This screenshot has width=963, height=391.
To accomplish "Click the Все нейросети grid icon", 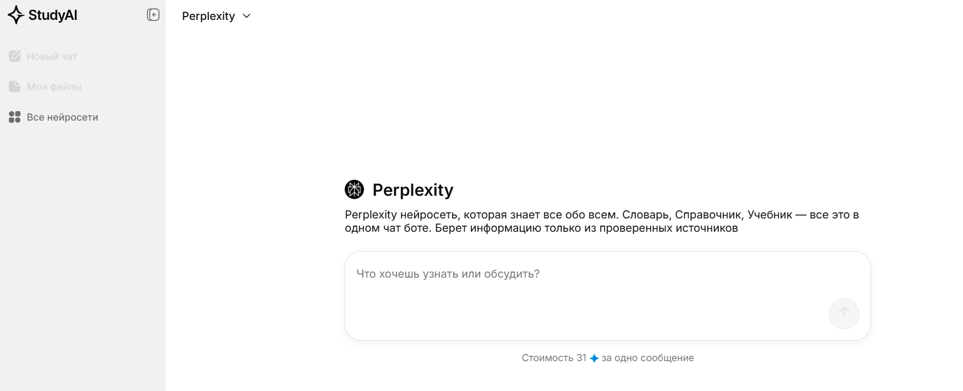I will [x=14, y=117].
